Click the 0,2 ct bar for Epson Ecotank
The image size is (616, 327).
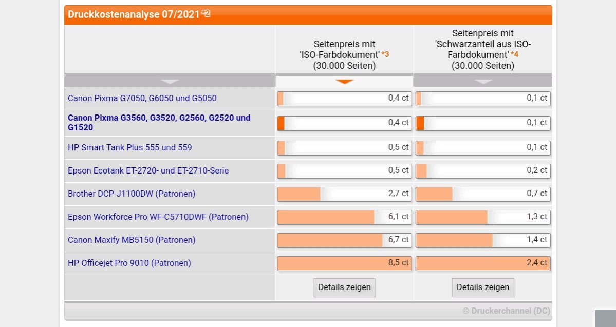click(483, 171)
